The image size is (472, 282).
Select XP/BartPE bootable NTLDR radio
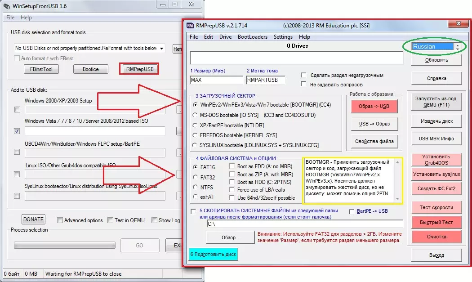point(195,125)
